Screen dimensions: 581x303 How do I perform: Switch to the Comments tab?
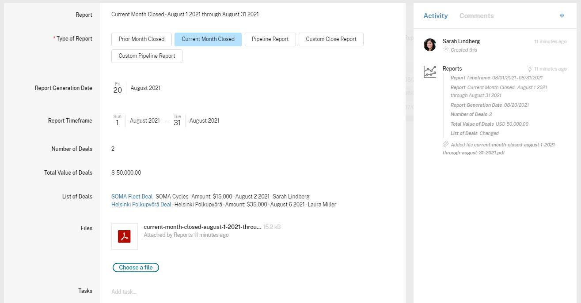click(476, 16)
